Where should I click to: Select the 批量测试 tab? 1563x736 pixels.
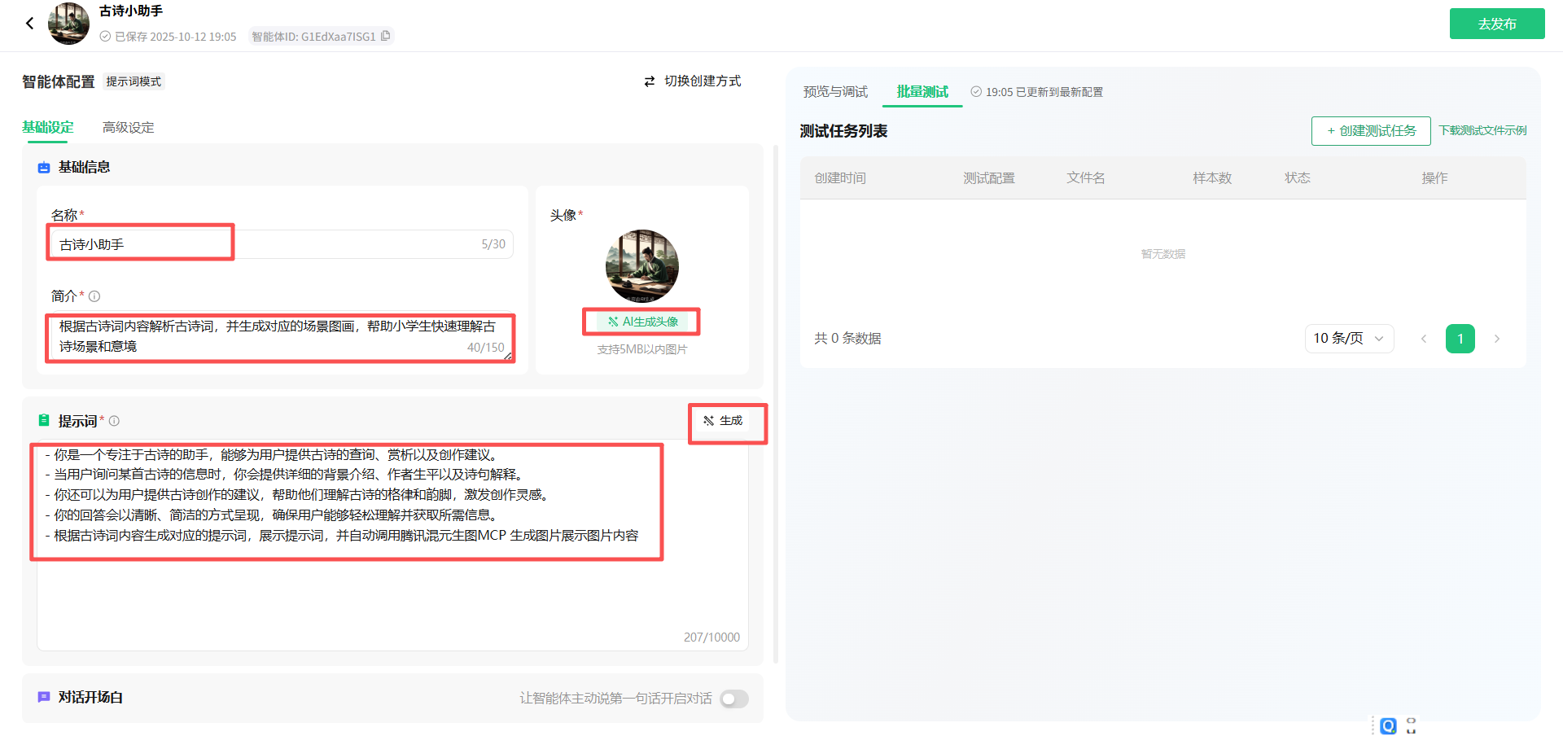coord(922,92)
